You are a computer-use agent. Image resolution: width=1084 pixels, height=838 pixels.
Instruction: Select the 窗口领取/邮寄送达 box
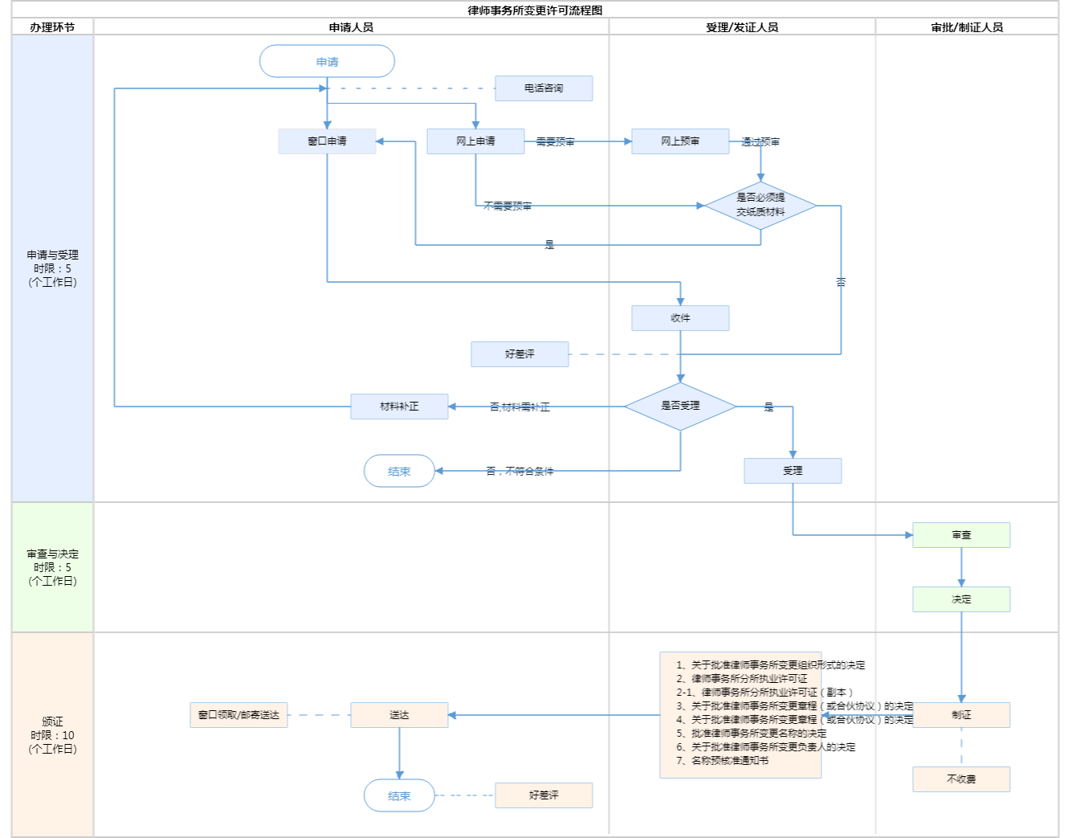(x=238, y=715)
